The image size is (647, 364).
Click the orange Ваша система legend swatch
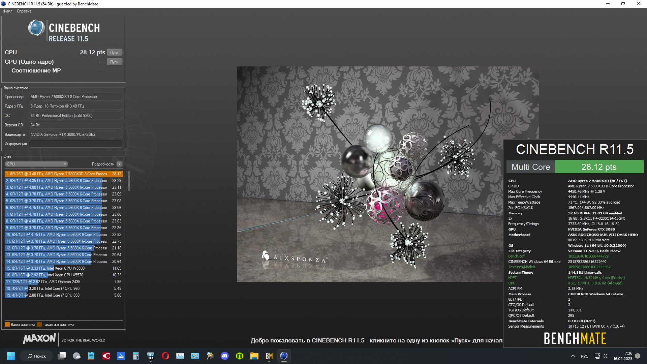[7, 325]
